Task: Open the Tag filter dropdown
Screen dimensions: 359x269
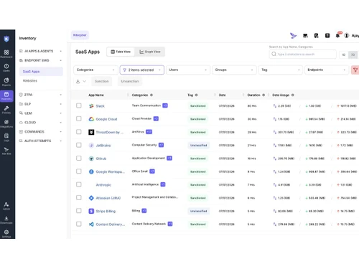Action: (281, 70)
